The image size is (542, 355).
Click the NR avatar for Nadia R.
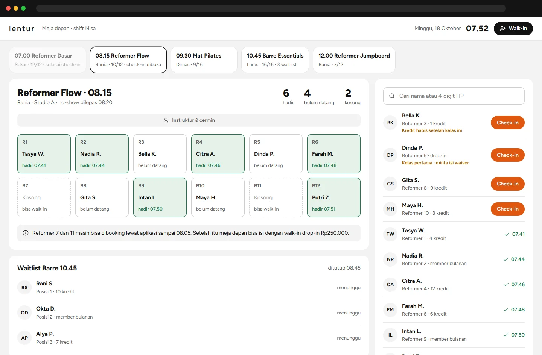(x=390, y=259)
